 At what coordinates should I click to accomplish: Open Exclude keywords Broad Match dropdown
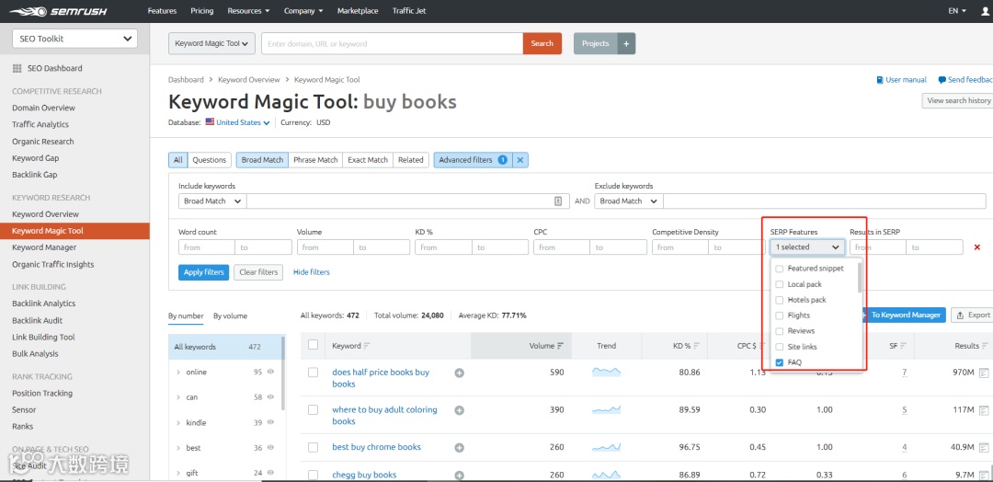628,201
